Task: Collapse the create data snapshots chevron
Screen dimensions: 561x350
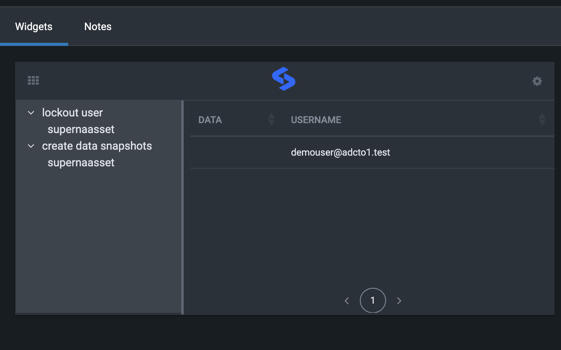Action: pos(31,146)
